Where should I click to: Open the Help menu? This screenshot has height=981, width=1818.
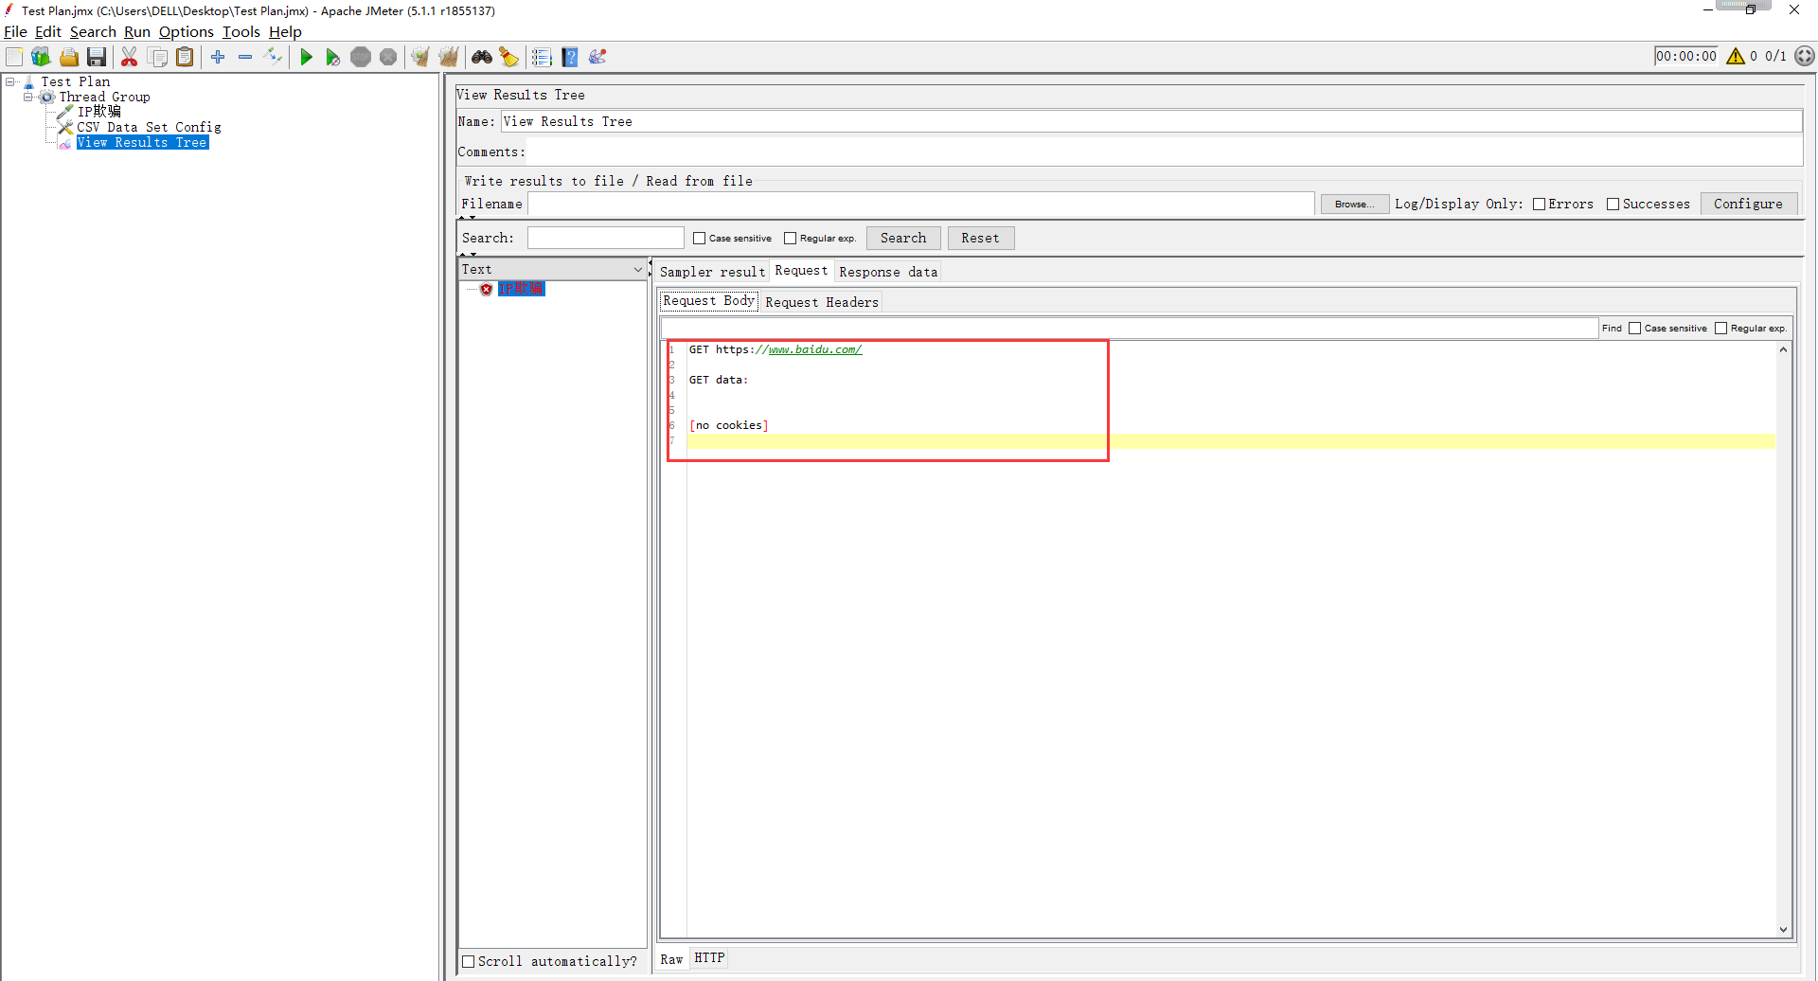click(285, 31)
